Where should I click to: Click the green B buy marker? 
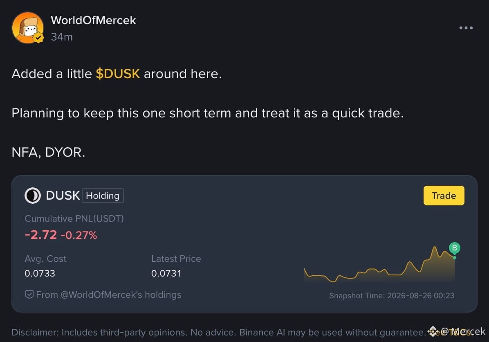pyautogui.click(x=454, y=248)
